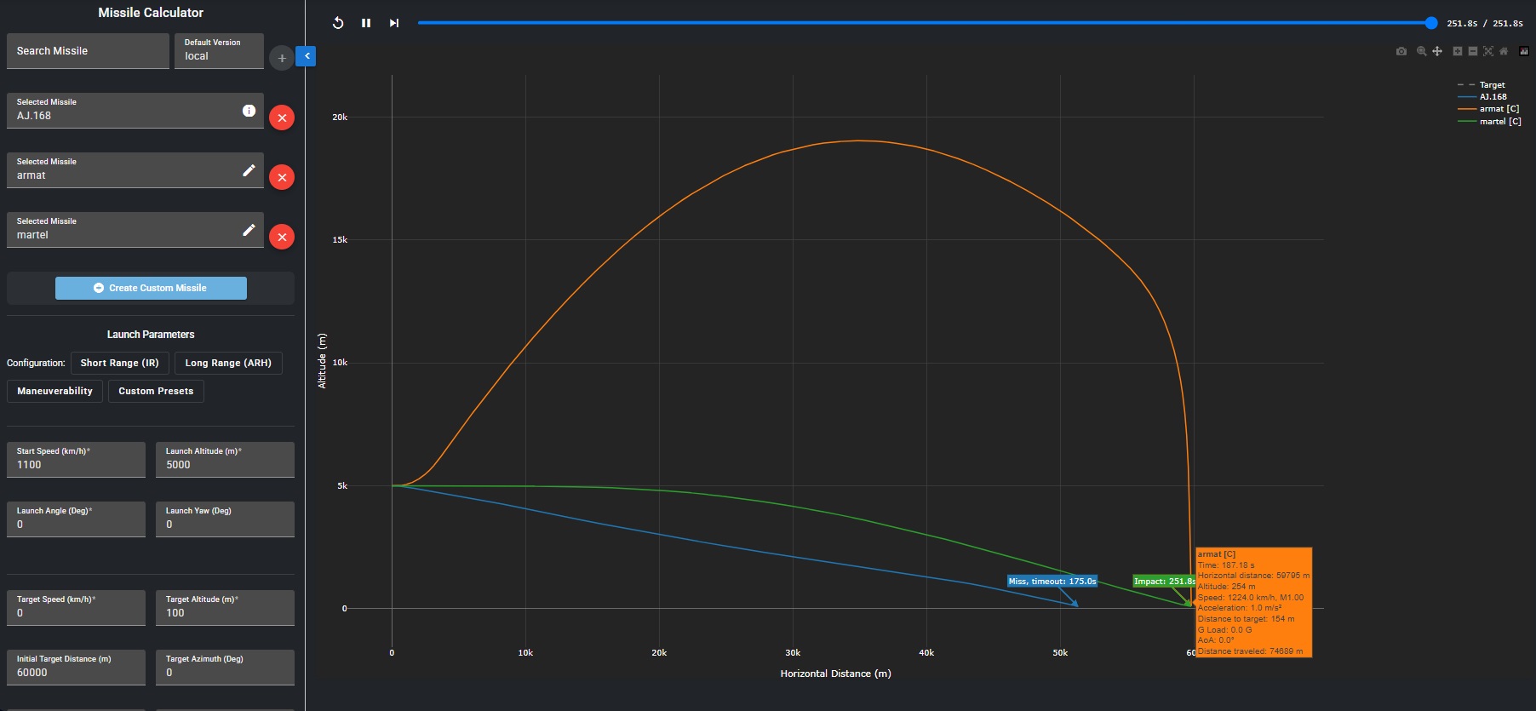
Task: Click the Launch Altitude input field
Action: pos(225,465)
